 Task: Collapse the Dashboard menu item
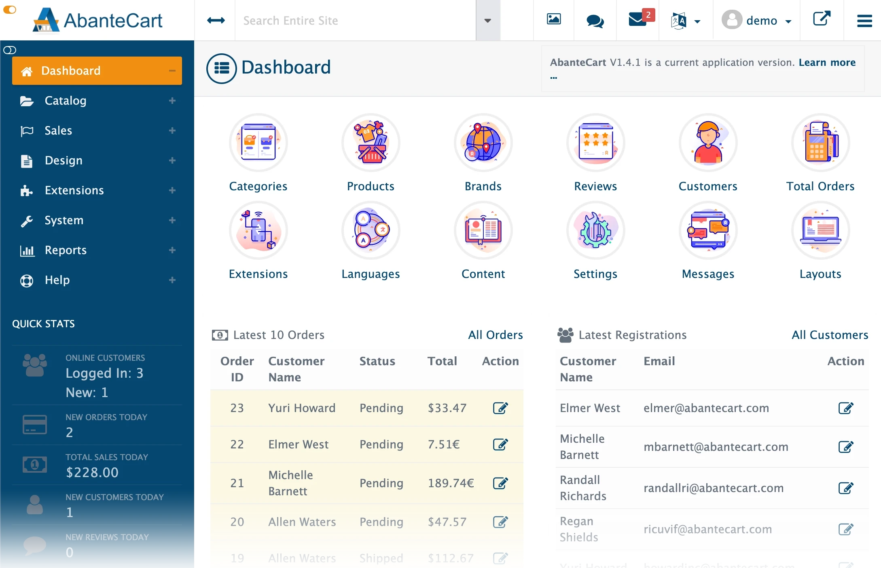(x=172, y=71)
